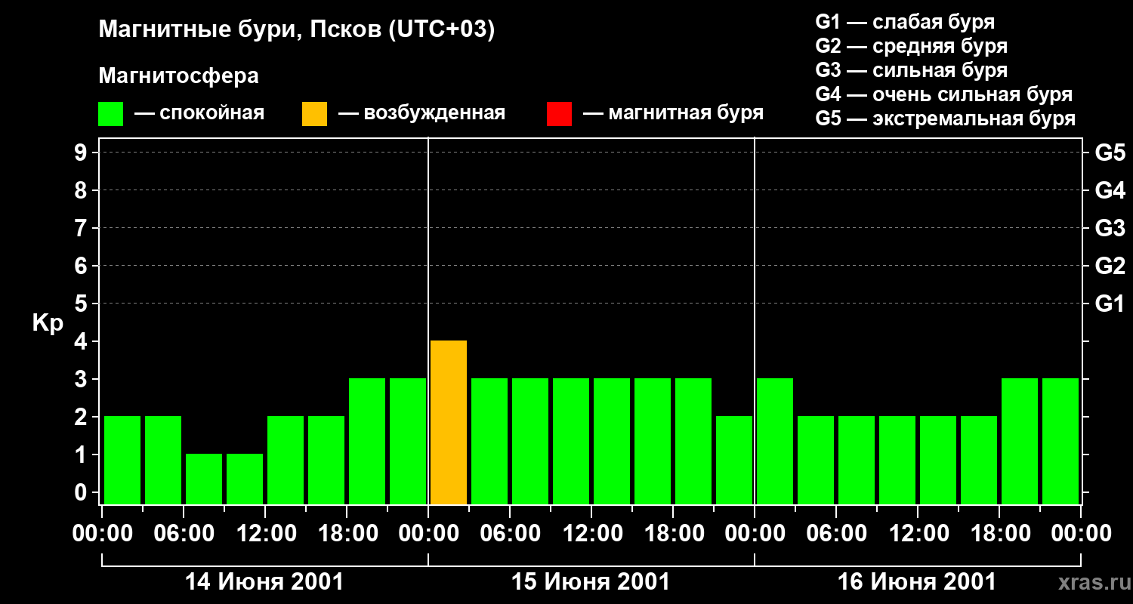Click the 21:00–24:00 bar on 14 June
This screenshot has height=604, width=1133.
pos(408,441)
